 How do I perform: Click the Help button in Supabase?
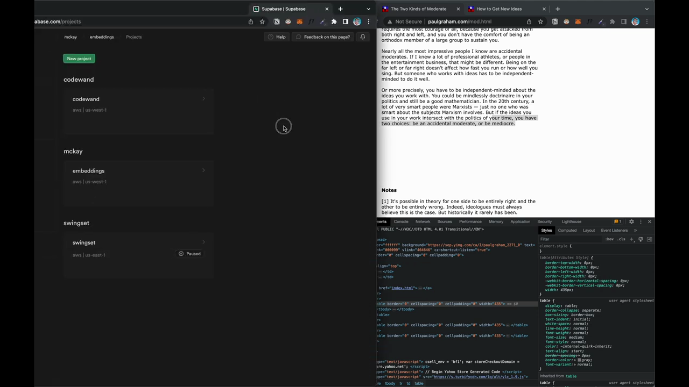[277, 37]
